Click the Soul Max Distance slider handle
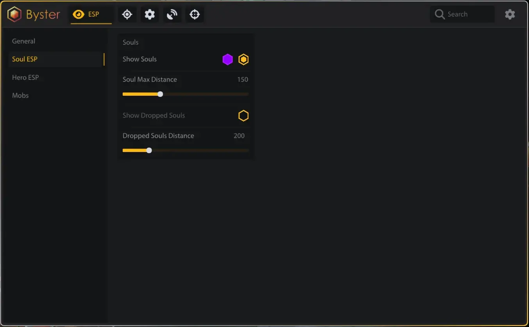The image size is (529, 327). (160, 94)
